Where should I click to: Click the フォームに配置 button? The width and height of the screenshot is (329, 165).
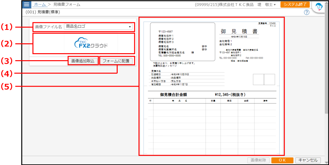coord(116,61)
